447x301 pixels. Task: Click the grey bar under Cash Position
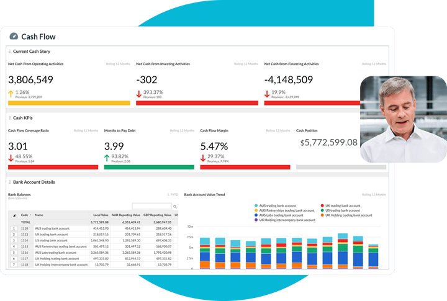pyautogui.click(x=341, y=167)
